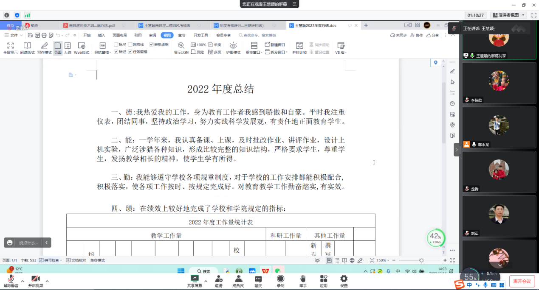Viewport: 539px width, 290px height.
Task: Open the 演讲者视图 view dropdown
Action: coord(522,15)
